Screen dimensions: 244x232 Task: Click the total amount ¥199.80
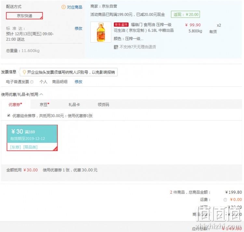[234, 192]
